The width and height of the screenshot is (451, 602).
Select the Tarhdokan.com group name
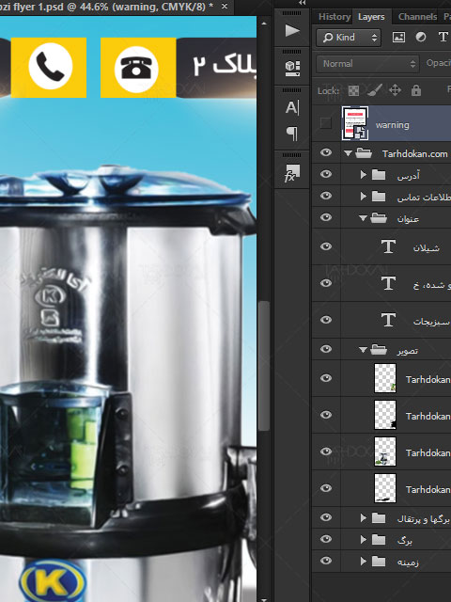(x=414, y=154)
